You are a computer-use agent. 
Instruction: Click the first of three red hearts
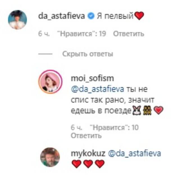tap(76, 164)
